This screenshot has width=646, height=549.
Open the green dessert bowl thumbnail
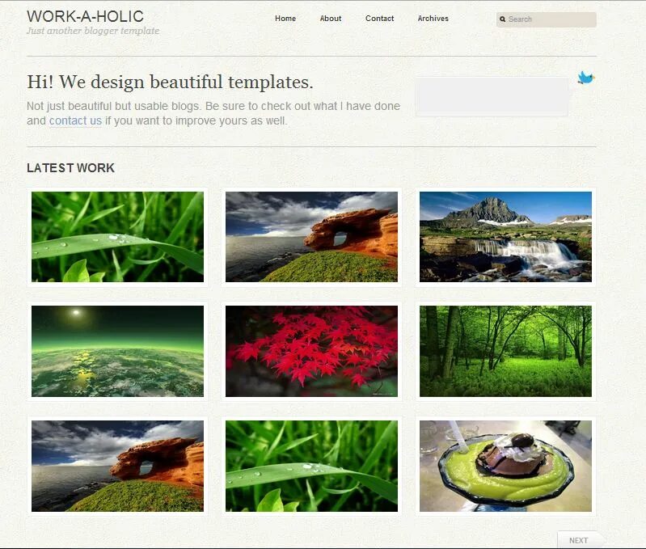click(x=505, y=466)
